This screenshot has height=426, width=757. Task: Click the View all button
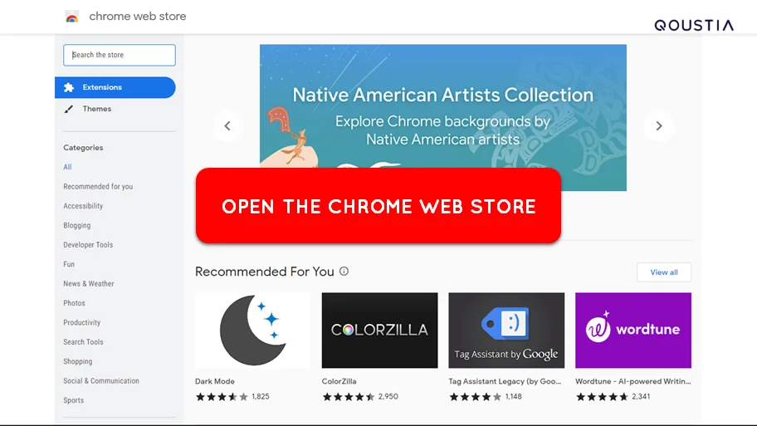664,272
